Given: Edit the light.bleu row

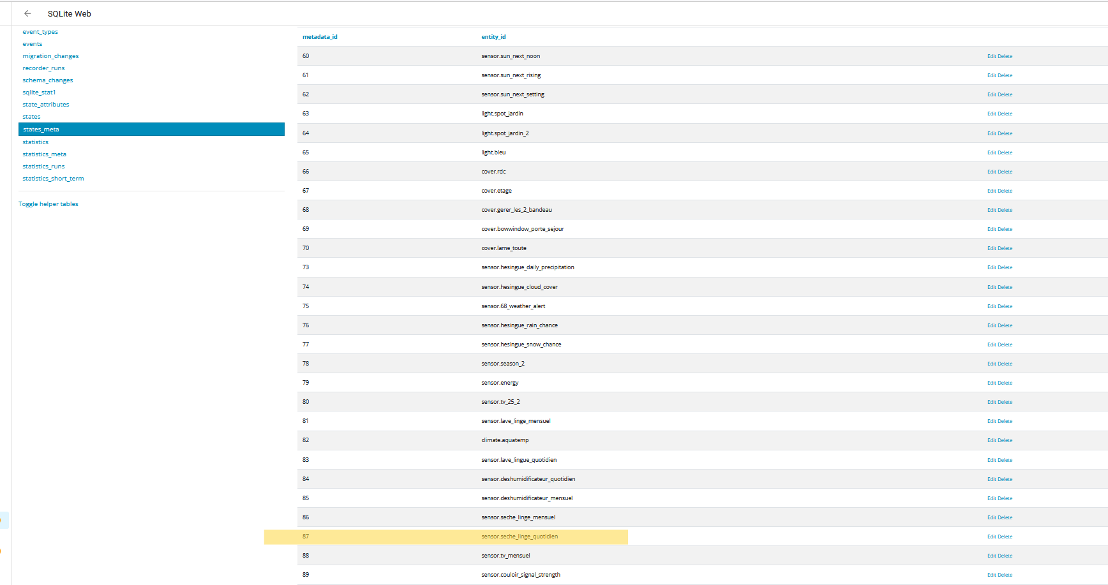Looking at the screenshot, I should pos(991,152).
